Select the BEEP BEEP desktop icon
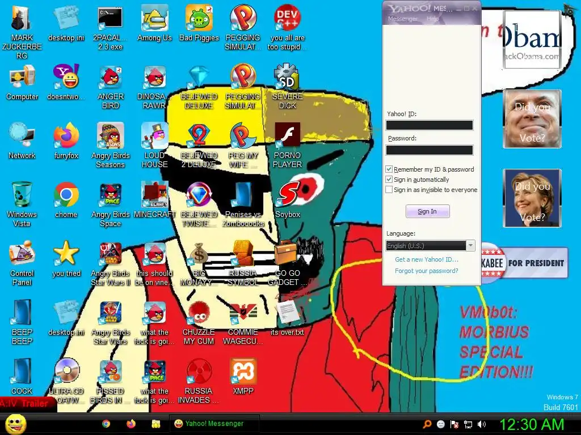The width and height of the screenshot is (581, 435). [22, 322]
